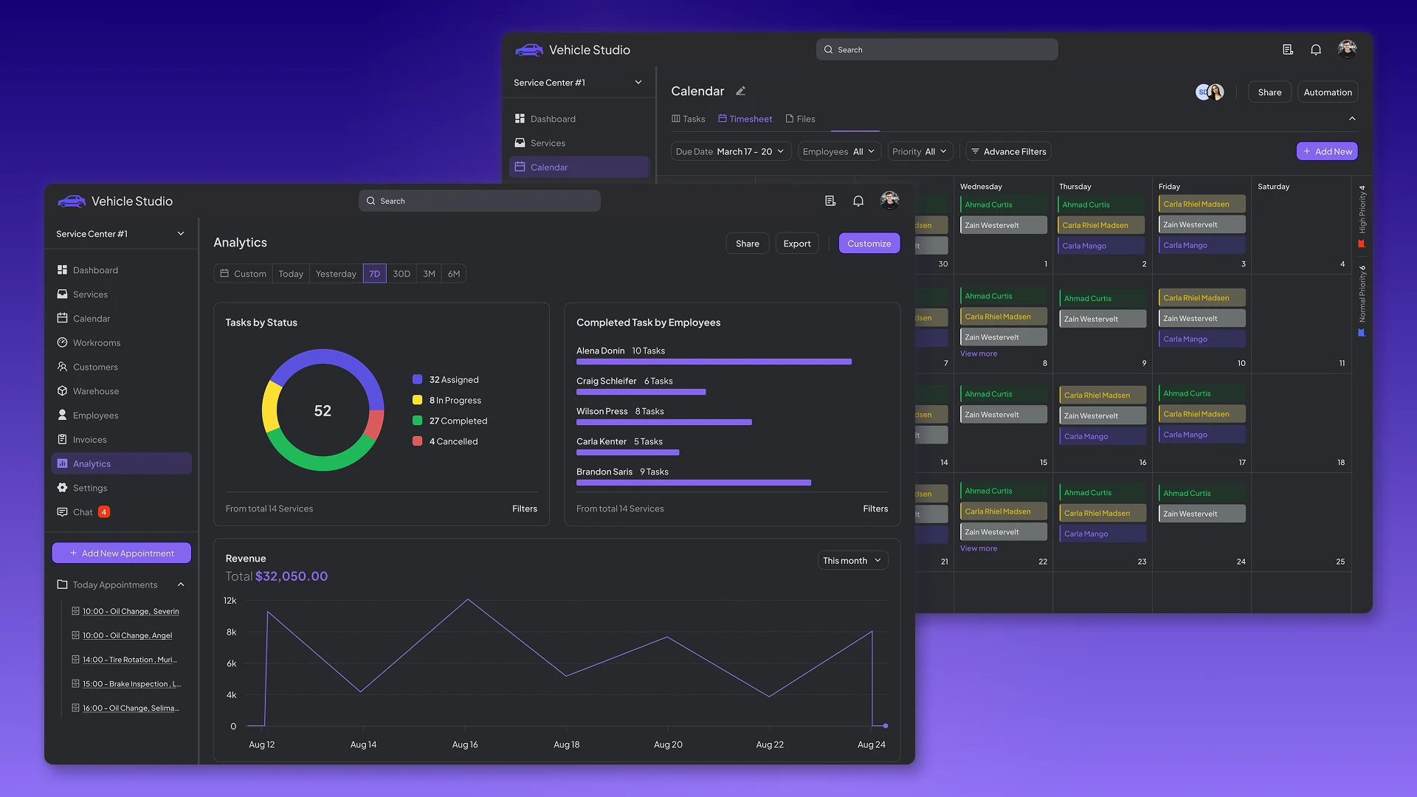Click the Export button
The width and height of the screenshot is (1417, 797).
pyautogui.click(x=796, y=243)
